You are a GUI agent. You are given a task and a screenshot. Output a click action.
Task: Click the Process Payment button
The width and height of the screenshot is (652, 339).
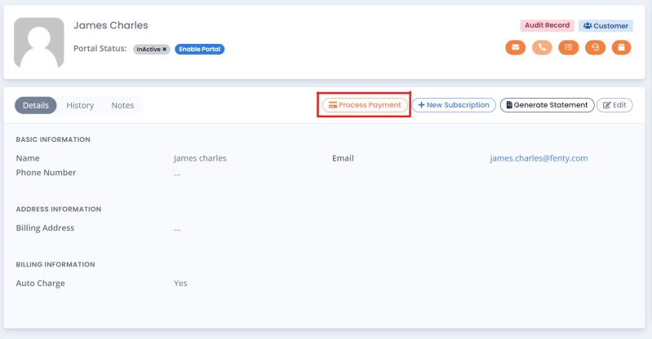point(365,105)
